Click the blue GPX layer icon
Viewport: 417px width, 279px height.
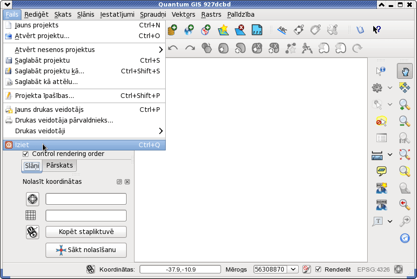click(257, 30)
